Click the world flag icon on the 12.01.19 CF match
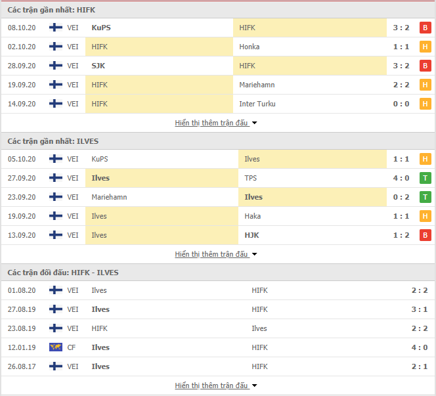The height and width of the screenshot is (396, 436). (x=56, y=347)
